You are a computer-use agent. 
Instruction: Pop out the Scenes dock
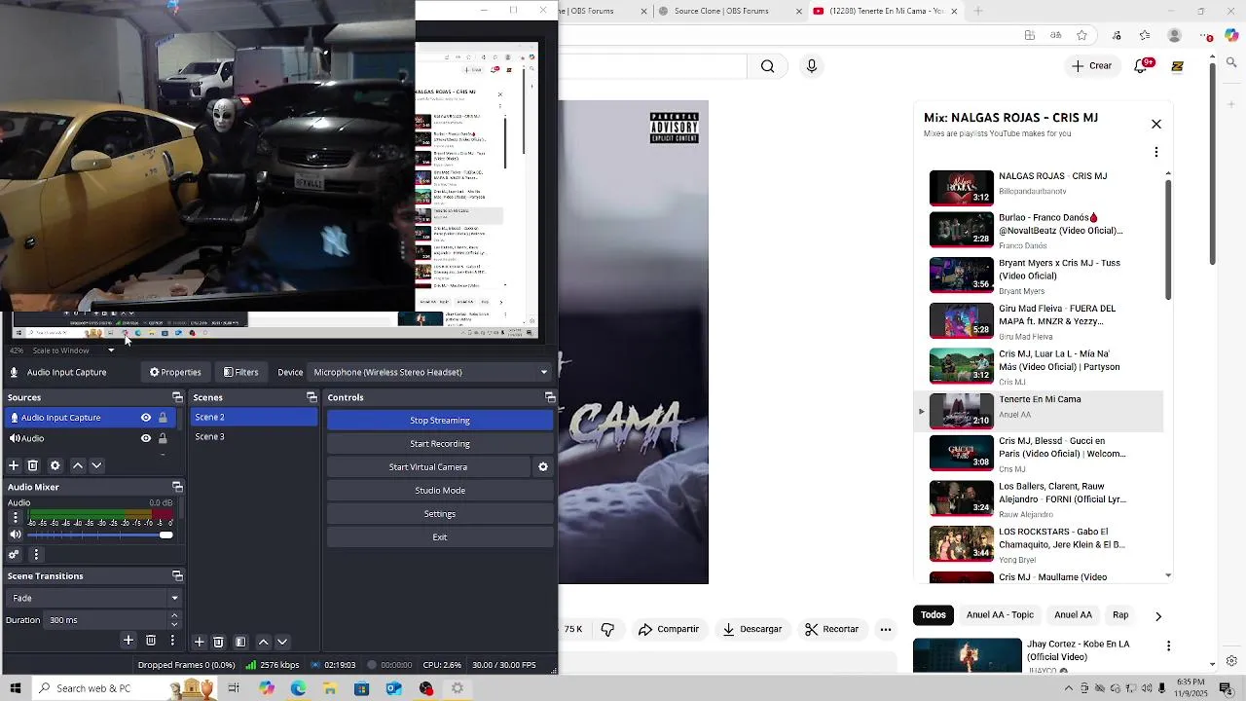(x=311, y=397)
